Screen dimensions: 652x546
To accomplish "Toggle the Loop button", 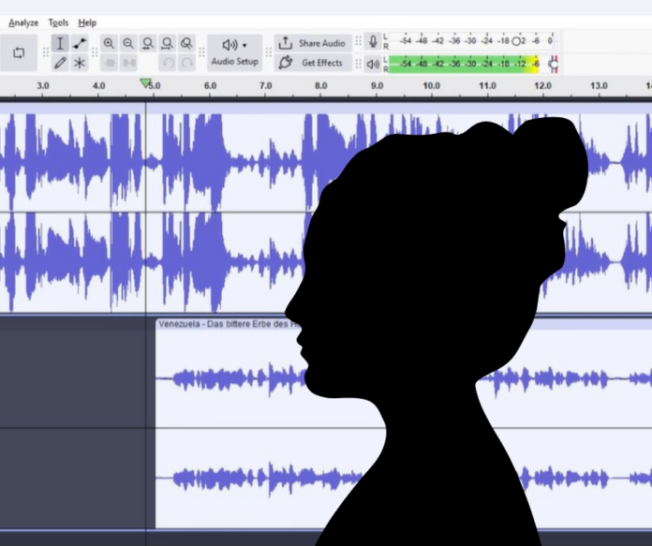I will tap(19, 52).
